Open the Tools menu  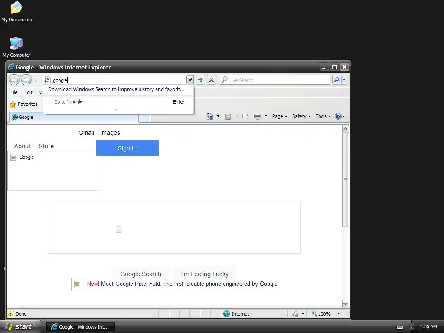pyautogui.click(x=323, y=116)
